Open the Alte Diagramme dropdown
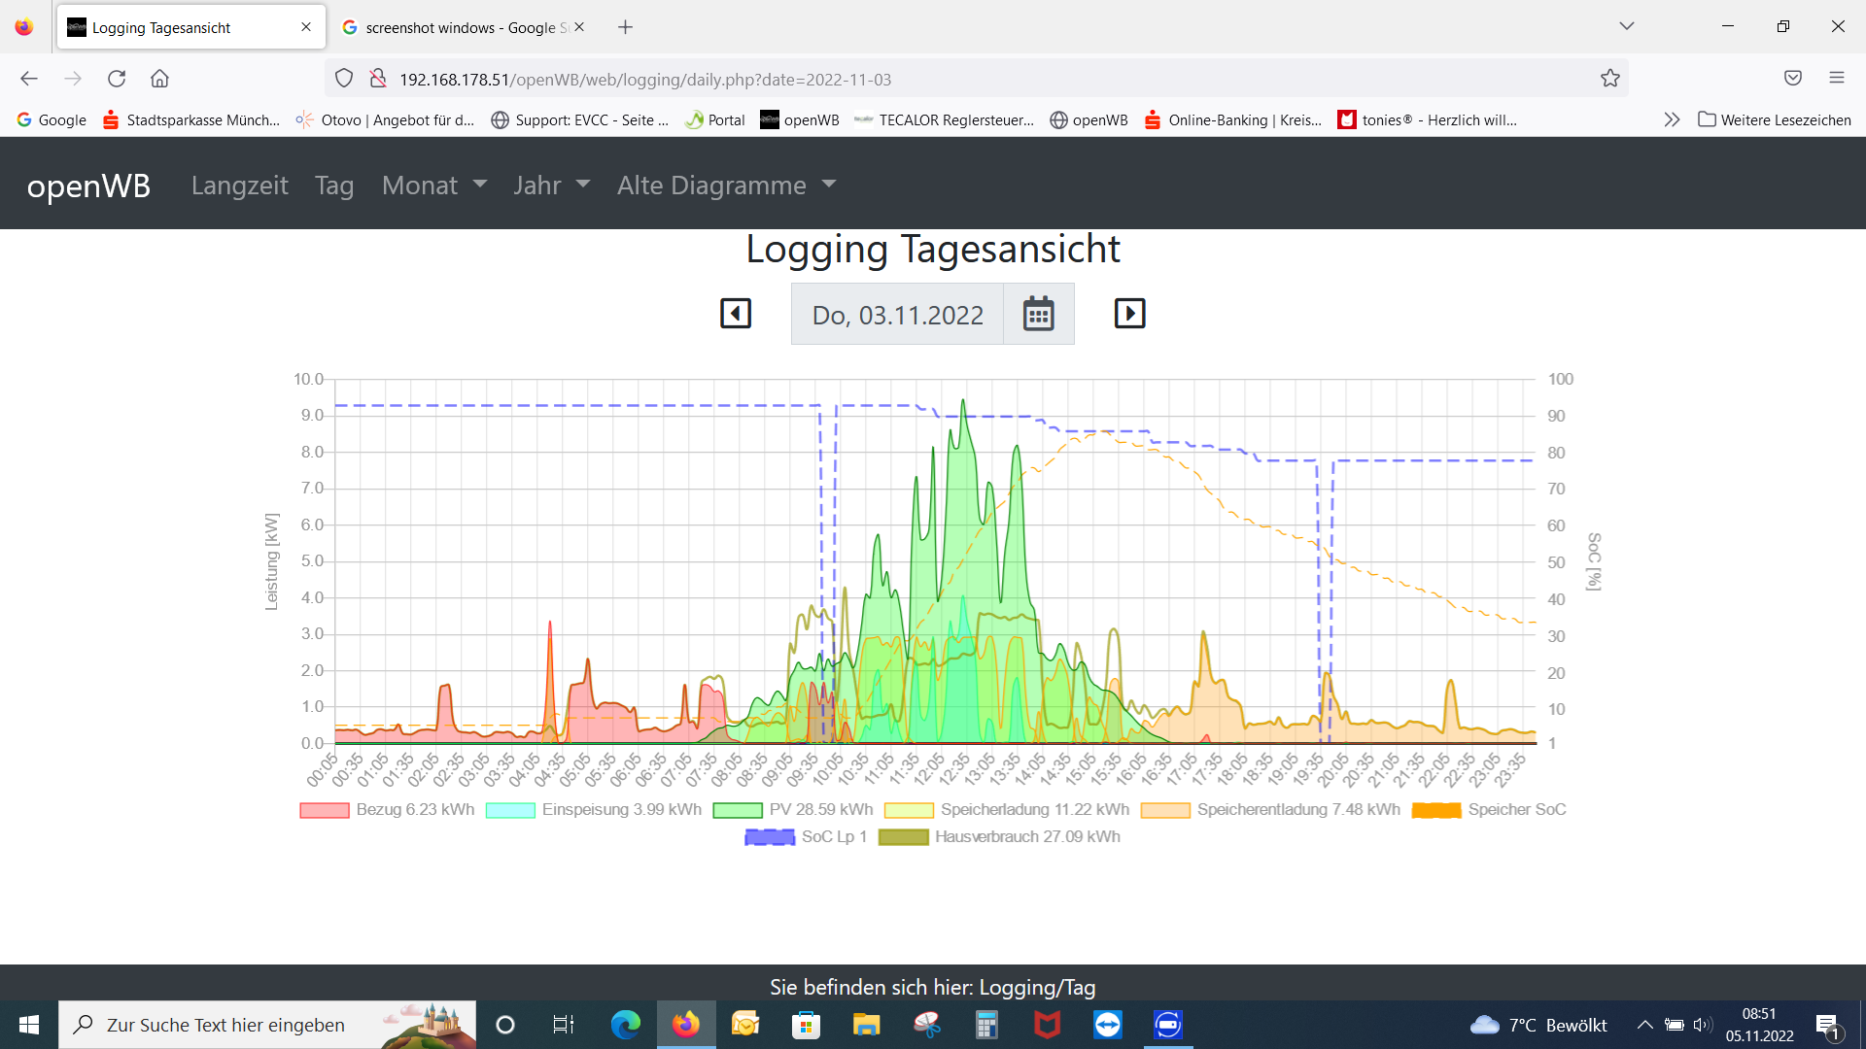The image size is (1866, 1049). click(x=726, y=186)
